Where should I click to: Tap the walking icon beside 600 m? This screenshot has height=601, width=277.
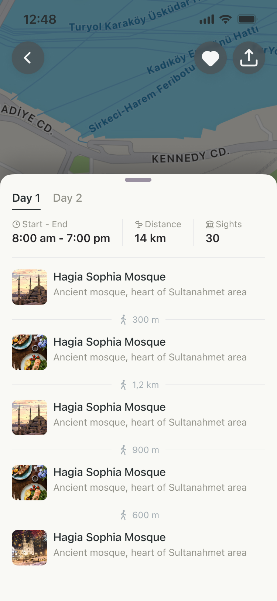tap(123, 515)
